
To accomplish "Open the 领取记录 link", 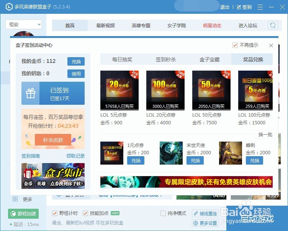I will [75, 156].
